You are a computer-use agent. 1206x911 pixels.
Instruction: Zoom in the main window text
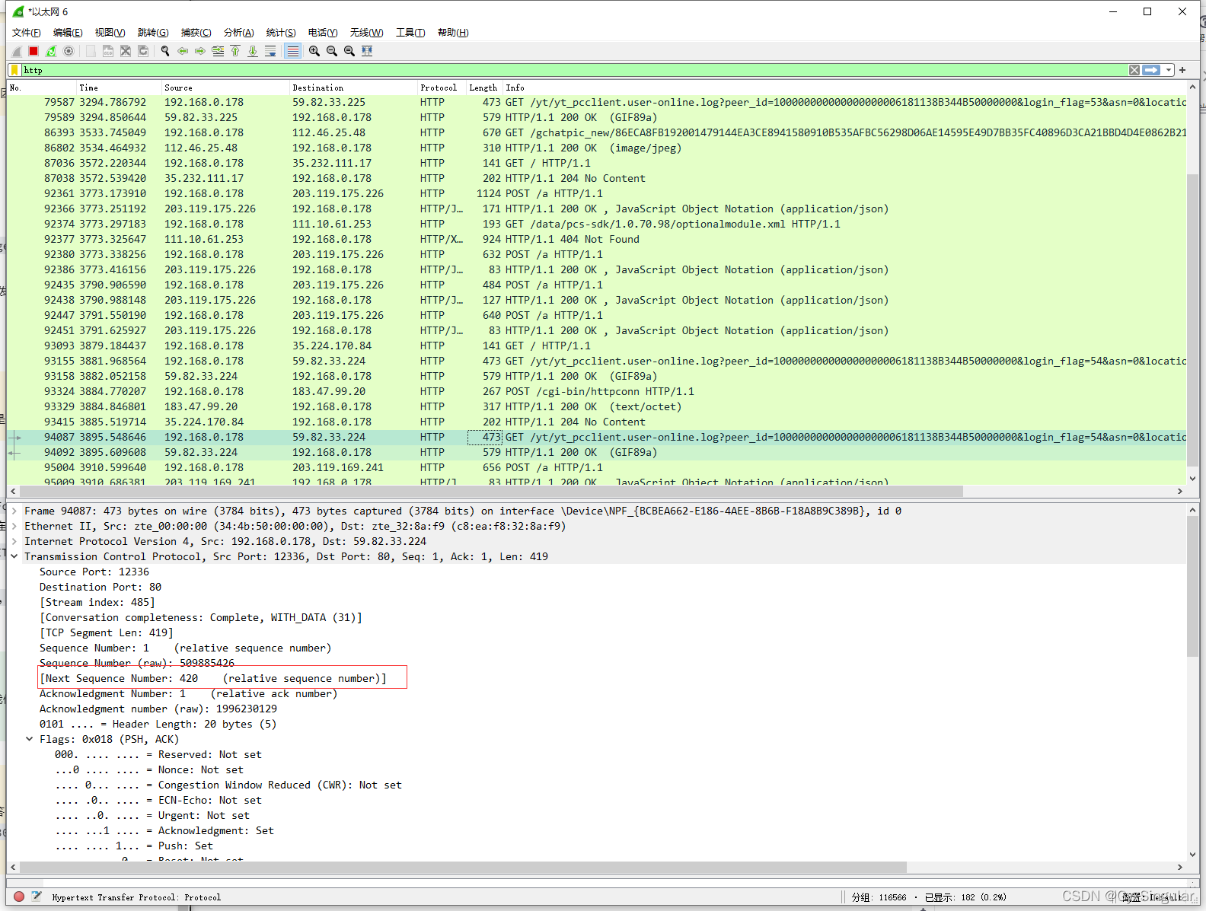314,51
